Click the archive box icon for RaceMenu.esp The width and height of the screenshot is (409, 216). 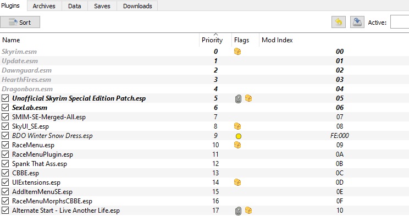click(x=237, y=145)
